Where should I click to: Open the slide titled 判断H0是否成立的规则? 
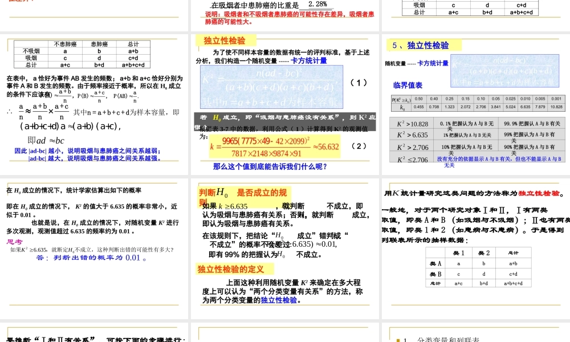coord(285,249)
